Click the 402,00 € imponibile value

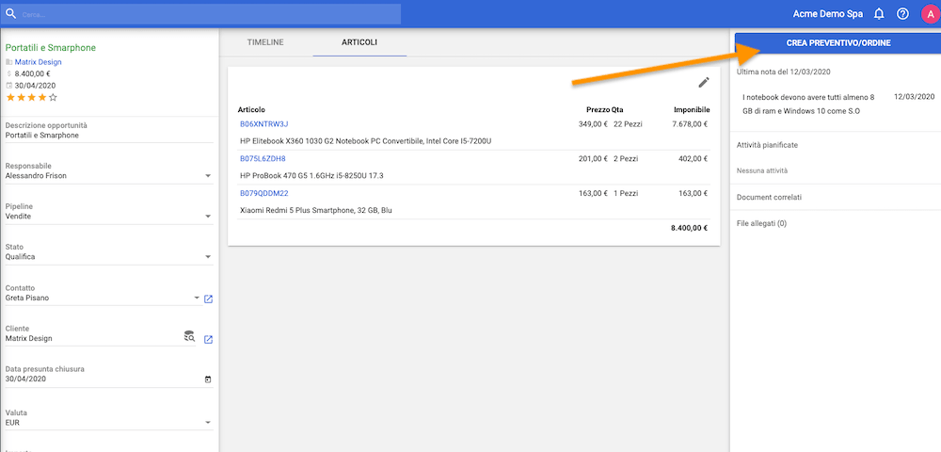693,159
